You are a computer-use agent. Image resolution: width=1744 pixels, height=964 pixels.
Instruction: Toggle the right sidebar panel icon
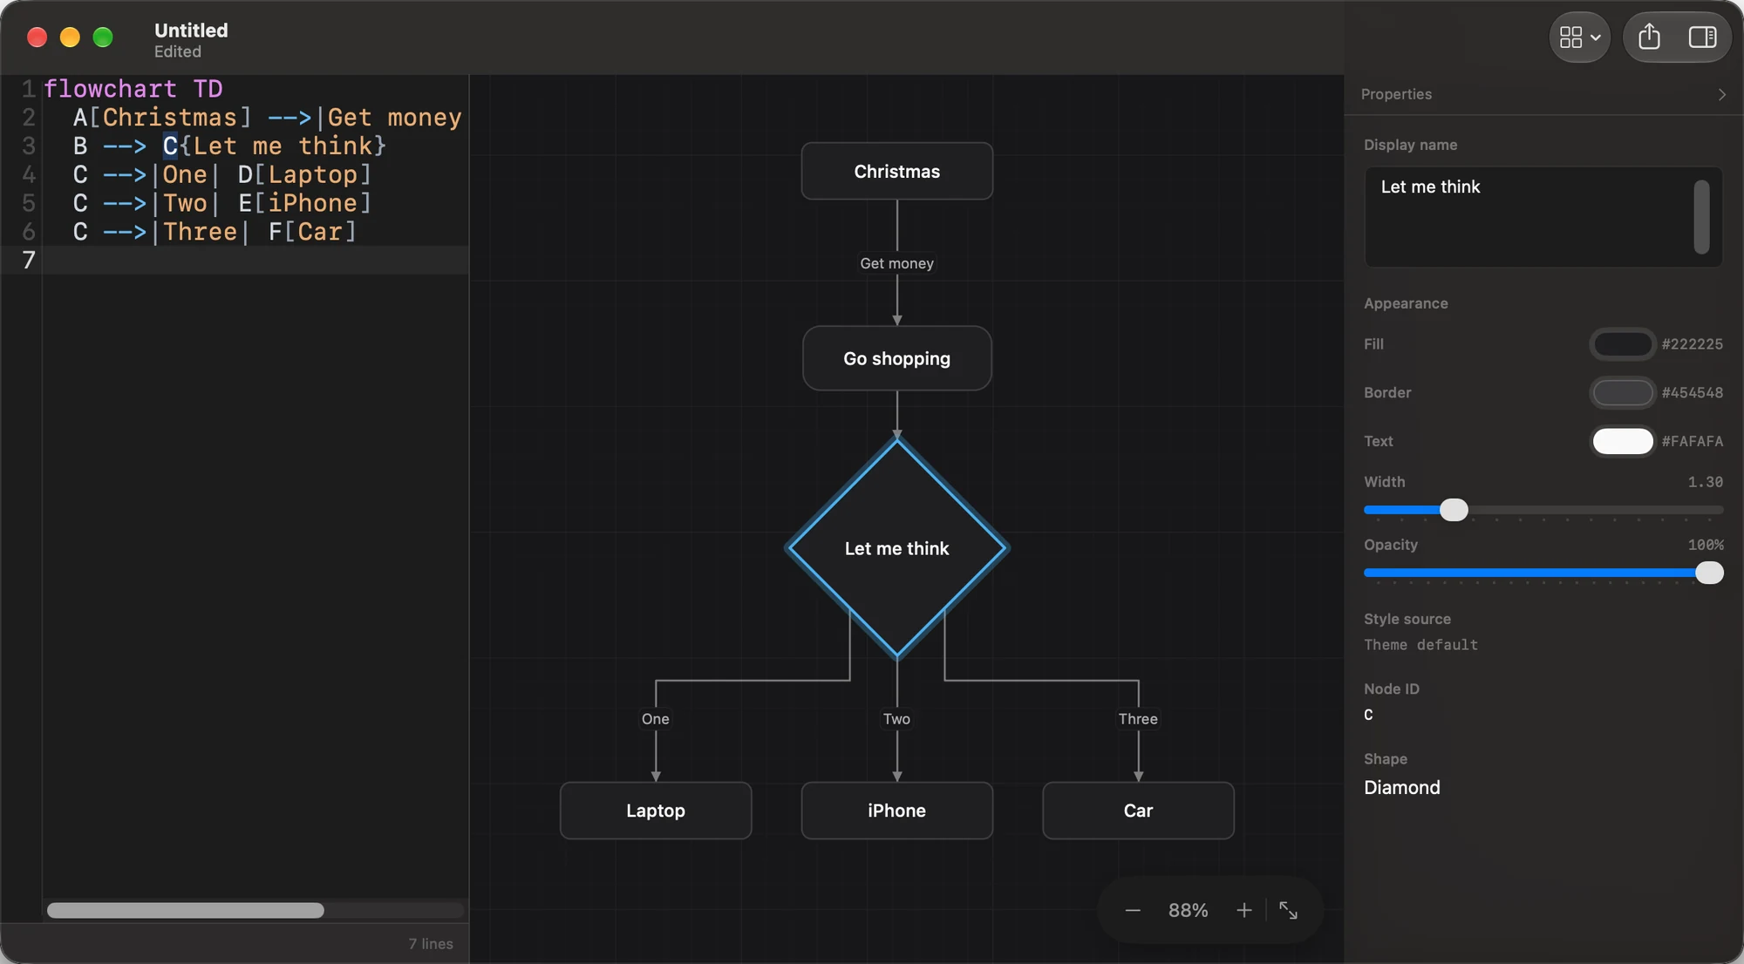click(x=1702, y=37)
